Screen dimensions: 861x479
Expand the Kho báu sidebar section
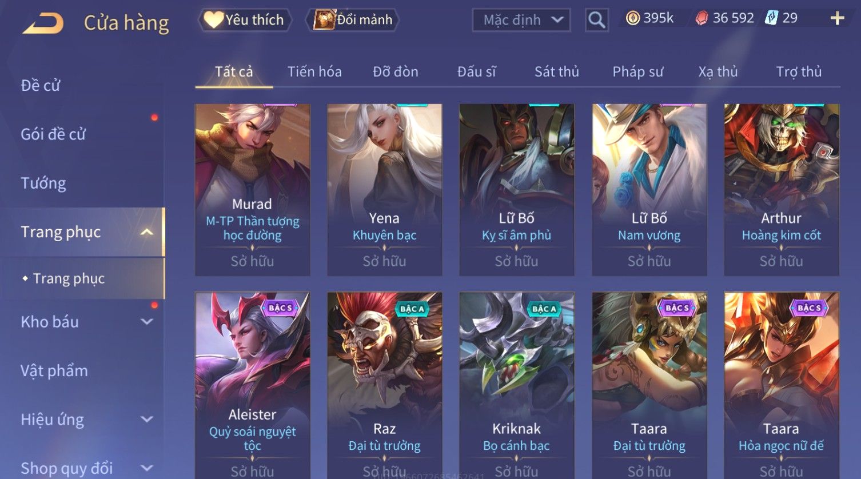[147, 322]
